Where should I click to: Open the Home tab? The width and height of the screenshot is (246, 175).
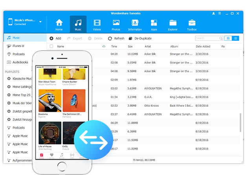click(x=59, y=25)
